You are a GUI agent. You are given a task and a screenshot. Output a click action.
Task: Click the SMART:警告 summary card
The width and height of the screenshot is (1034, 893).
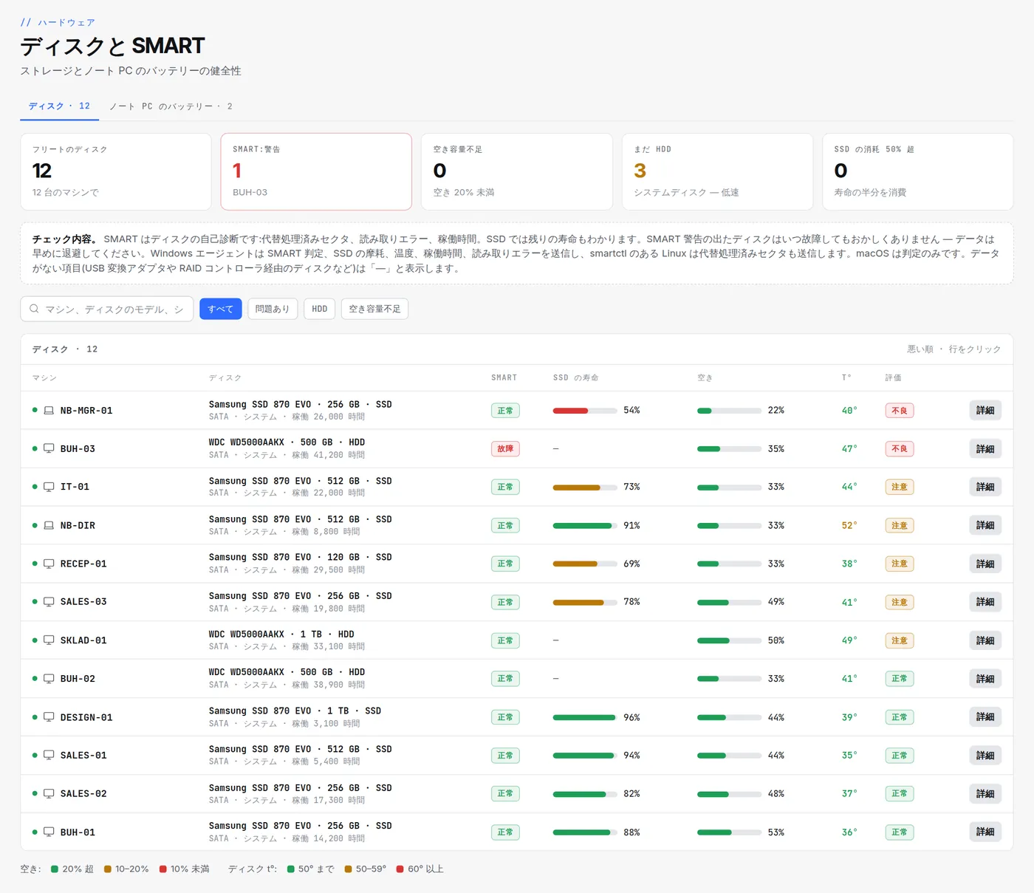[316, 171]
